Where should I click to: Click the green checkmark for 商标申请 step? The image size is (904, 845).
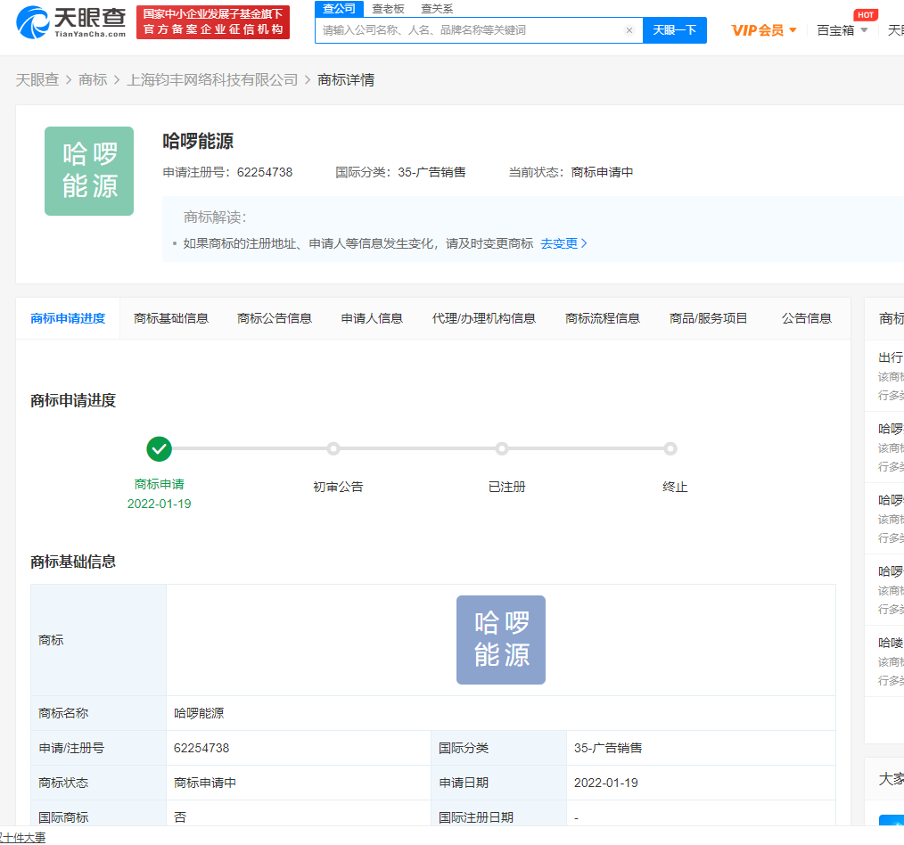[x=159, y=449]
